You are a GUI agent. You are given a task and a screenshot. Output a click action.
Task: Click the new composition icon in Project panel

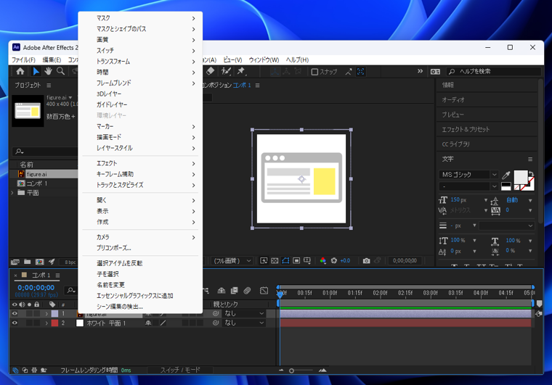click(x=39, y=262)
